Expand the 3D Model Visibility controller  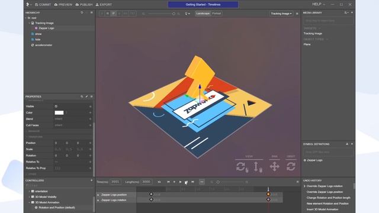pos(30,197)
